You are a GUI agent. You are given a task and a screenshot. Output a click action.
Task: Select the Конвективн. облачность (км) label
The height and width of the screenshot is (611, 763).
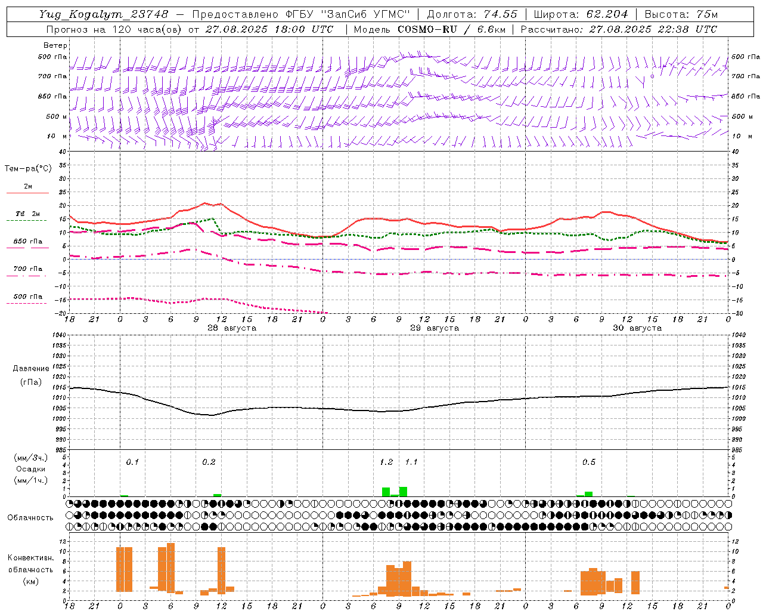click(30, 570)
